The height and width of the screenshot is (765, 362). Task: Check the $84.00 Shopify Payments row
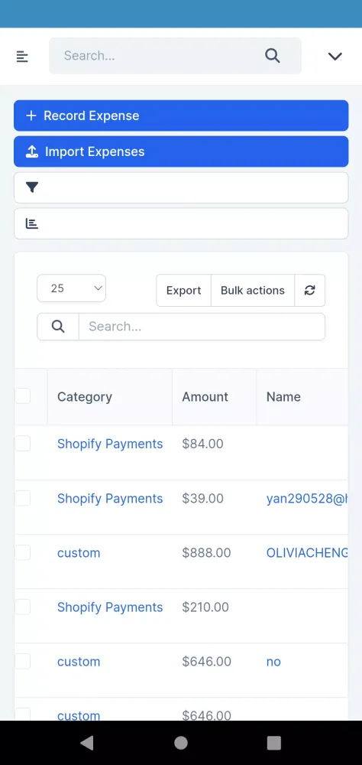(x=22, y=444)
